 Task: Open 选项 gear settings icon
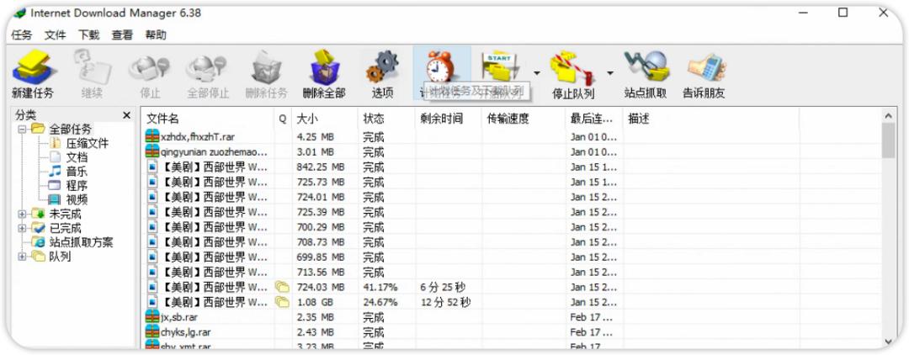click(x=383, y=67)
